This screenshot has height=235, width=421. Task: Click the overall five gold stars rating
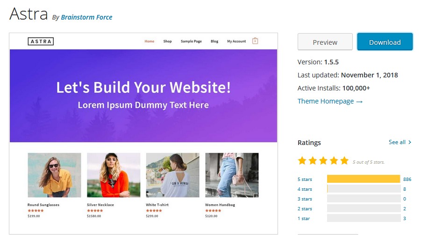click(323, 161)
